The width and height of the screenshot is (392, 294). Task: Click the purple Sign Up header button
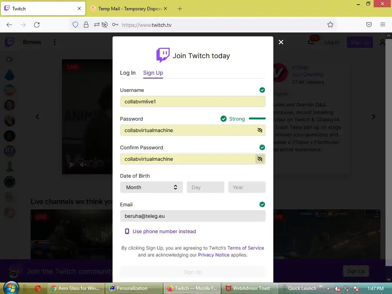click(359, 42)
